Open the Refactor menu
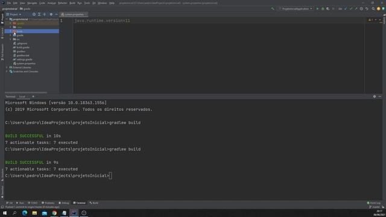The width and height of the screenshot is (386, 217). 63,3
